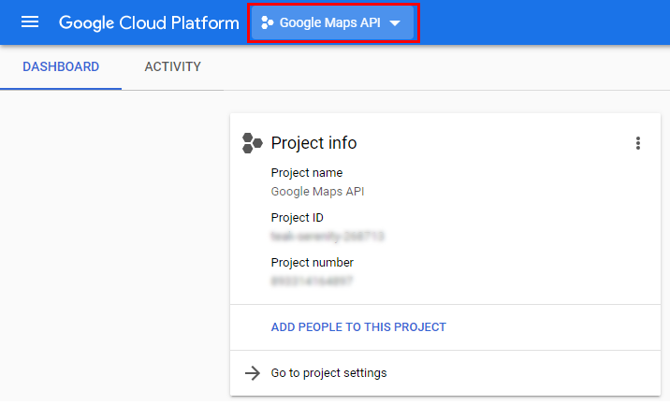Open the Project info card heading
Image resolution: width=670 pixels, height=405 pixels.
313,143
